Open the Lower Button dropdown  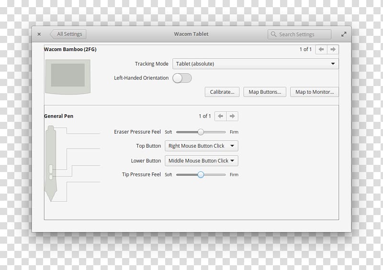tap(202, 161)
